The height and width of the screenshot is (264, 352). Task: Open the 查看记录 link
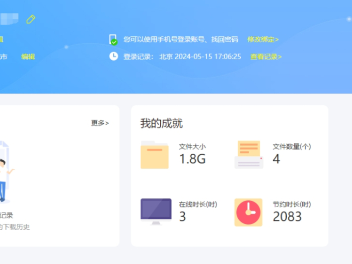(x=266, y=57)
